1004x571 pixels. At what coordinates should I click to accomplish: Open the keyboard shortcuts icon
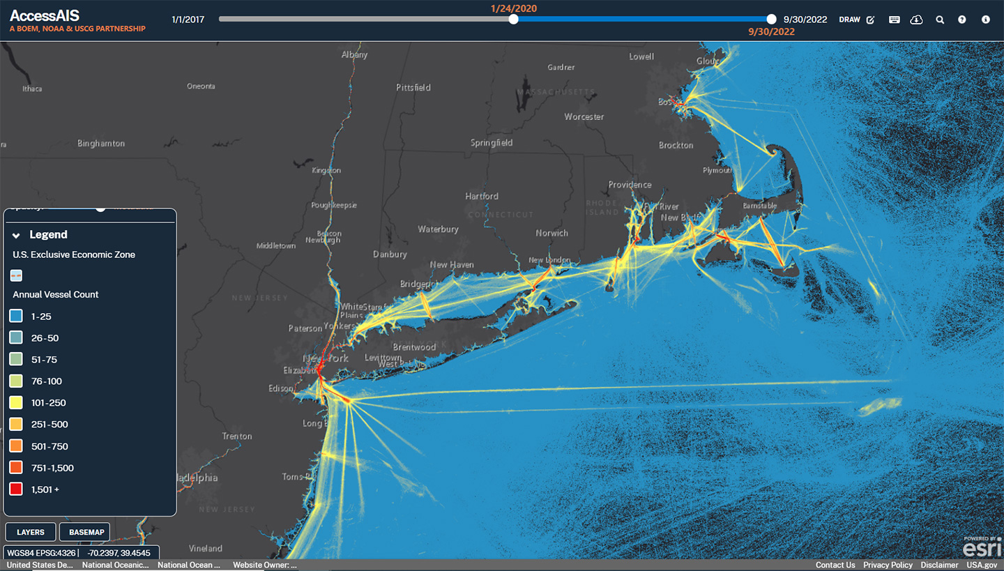[895, 20]
